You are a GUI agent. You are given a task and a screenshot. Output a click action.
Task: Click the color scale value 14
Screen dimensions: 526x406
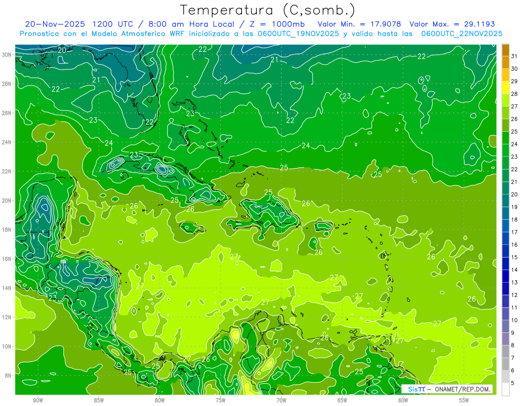pos(515,270)
